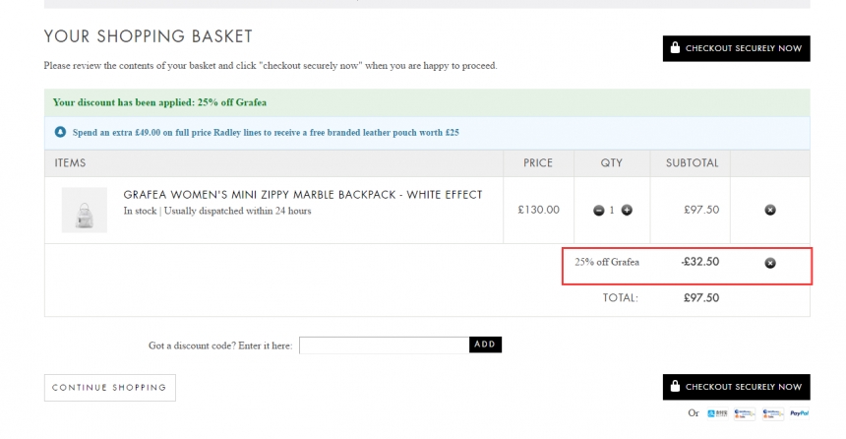Image resolution: width=846 pixels, height=439 pixels.
Task: Click the Radley free pouch offer text
Action: tap(266, 133)
